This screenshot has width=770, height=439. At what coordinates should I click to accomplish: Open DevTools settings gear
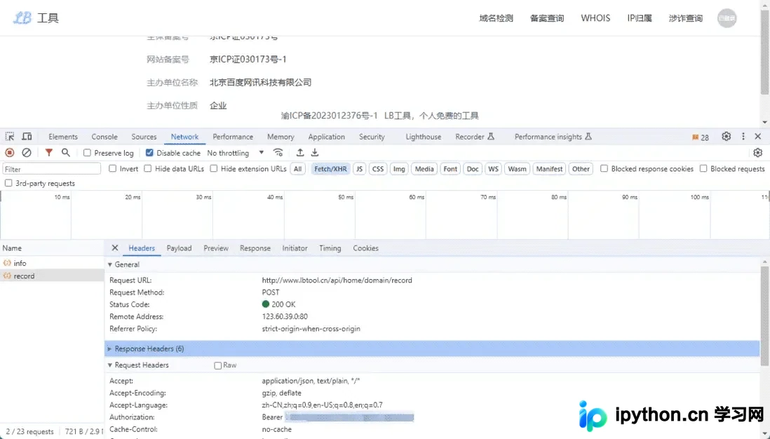727,137
